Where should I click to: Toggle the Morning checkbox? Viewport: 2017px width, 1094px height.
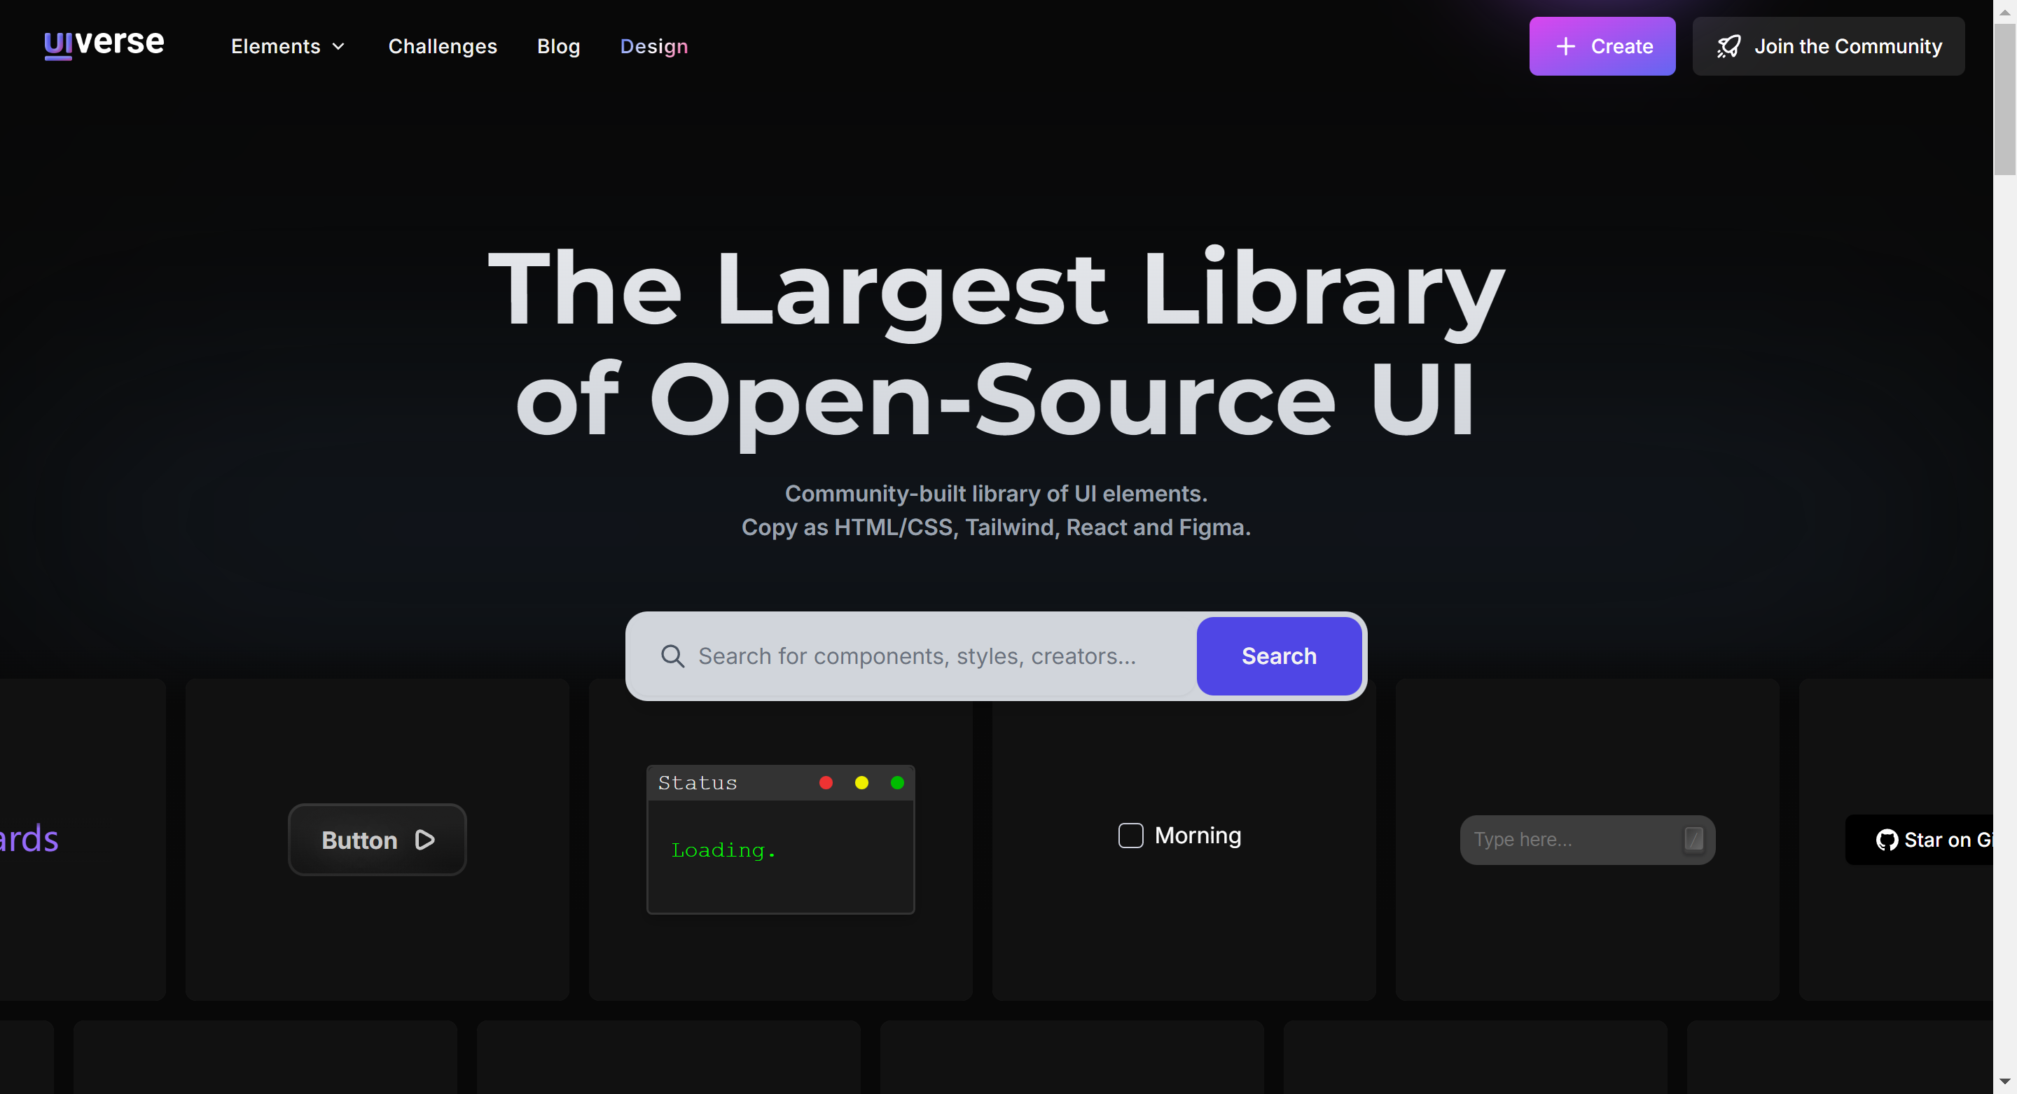coord(1130,835)
